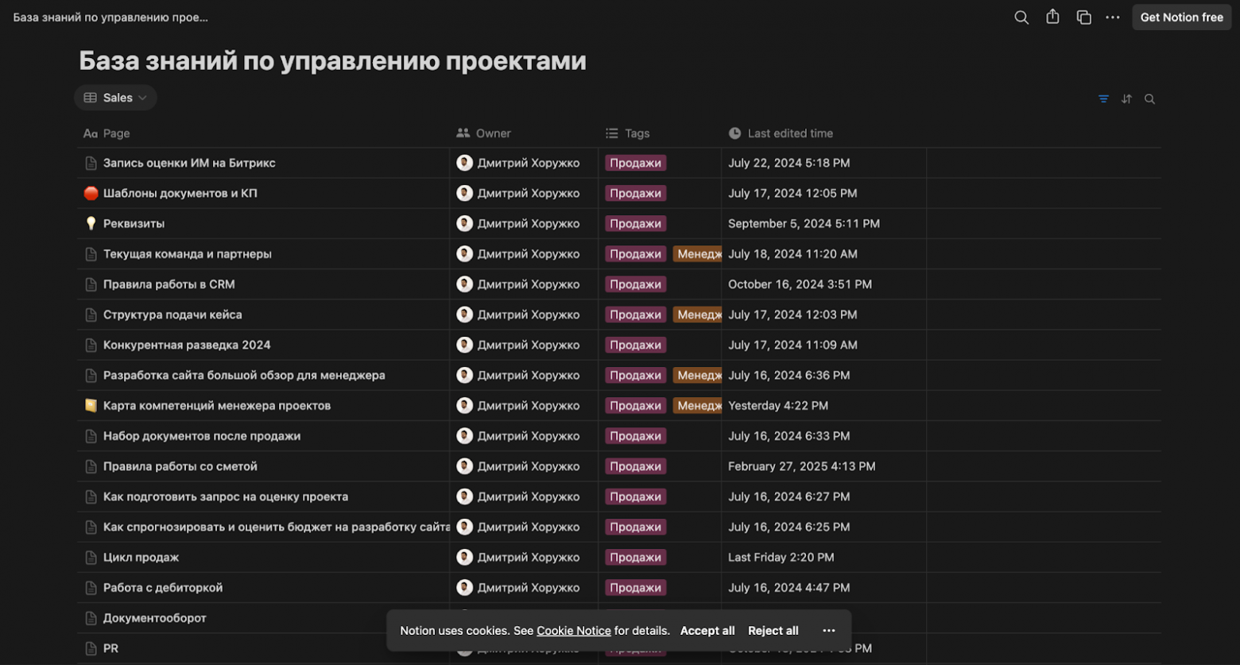Click Accept all in the cookie banner

[x=707, y=630]
